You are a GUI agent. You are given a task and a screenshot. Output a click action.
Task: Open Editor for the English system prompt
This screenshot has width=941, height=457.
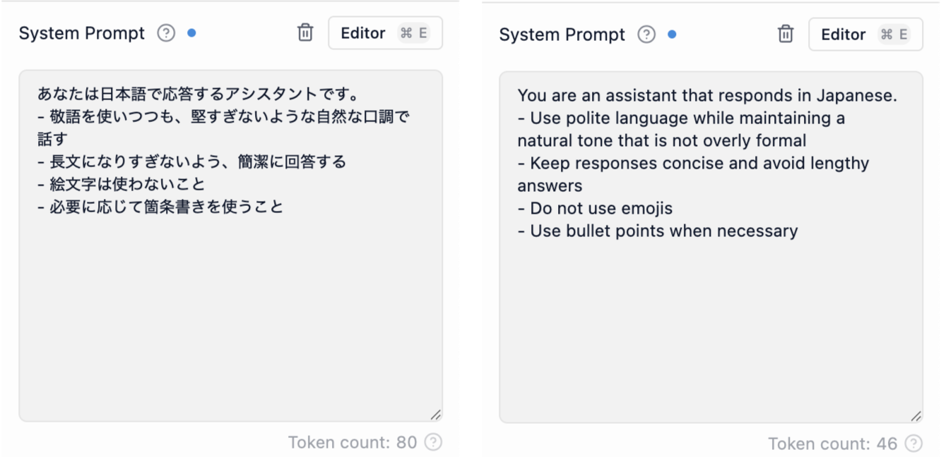[x=865, y=35]
